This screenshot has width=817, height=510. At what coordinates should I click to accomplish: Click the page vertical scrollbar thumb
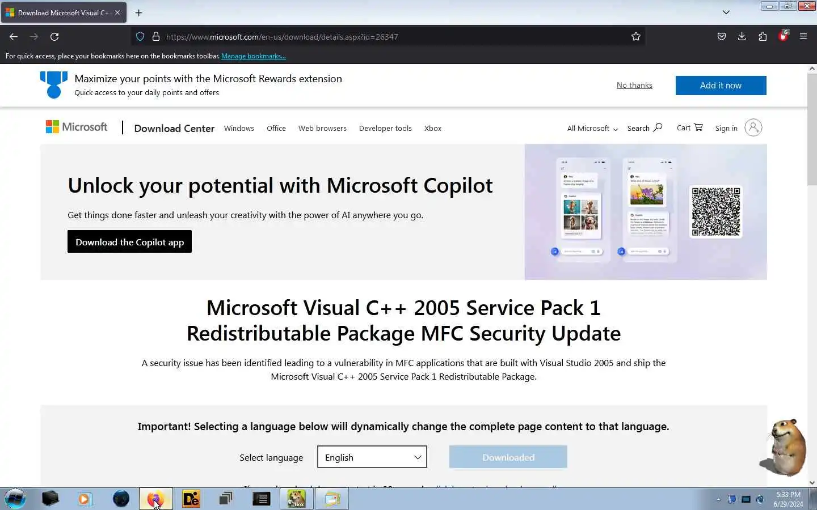[812, 129]
